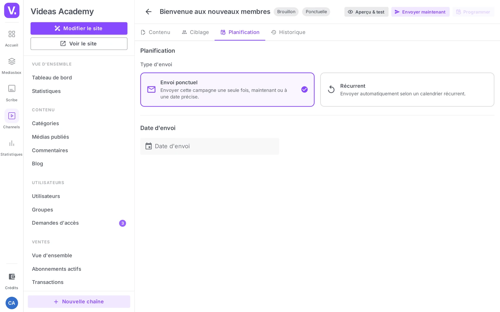500x312 pixels.
Task: Open Statistiques under Vue d'ensemble
Action: [46, 91]
